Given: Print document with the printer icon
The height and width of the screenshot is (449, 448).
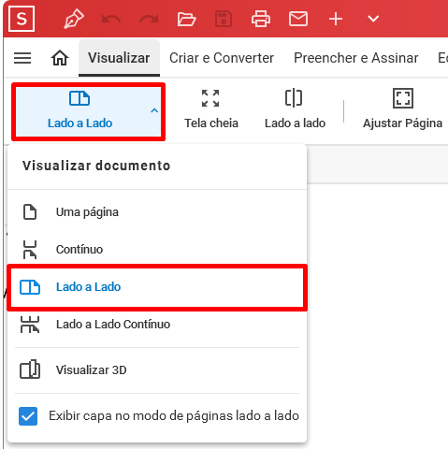Looking at the screenshot, I should (x=261, y=19).
